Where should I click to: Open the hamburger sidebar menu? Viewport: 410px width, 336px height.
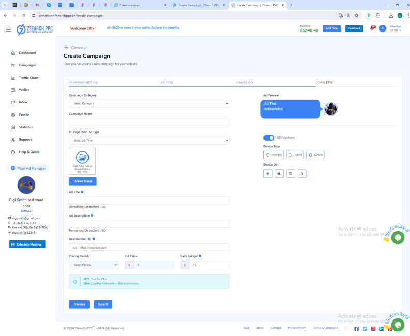tap(8, 29)
